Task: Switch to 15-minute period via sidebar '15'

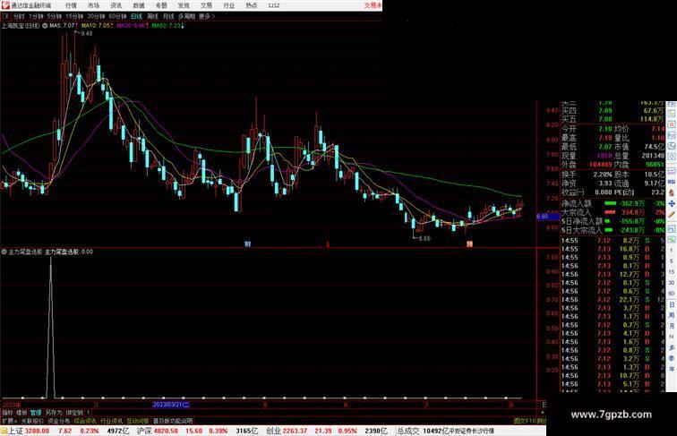Action: coord(672,272)
